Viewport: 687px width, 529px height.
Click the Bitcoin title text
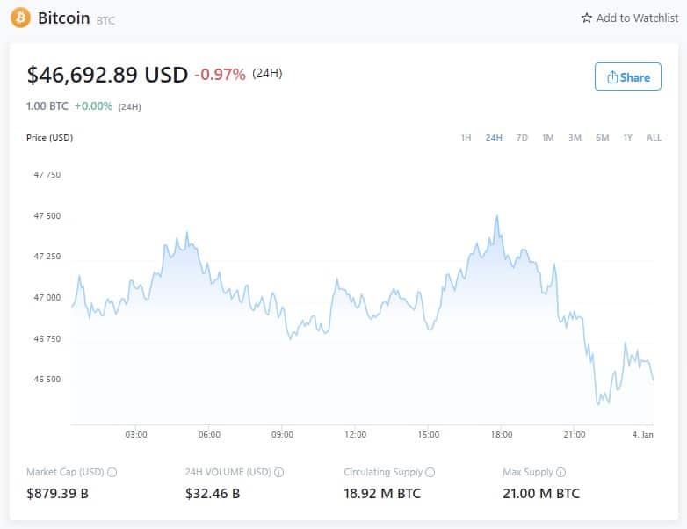coord(64,18)
